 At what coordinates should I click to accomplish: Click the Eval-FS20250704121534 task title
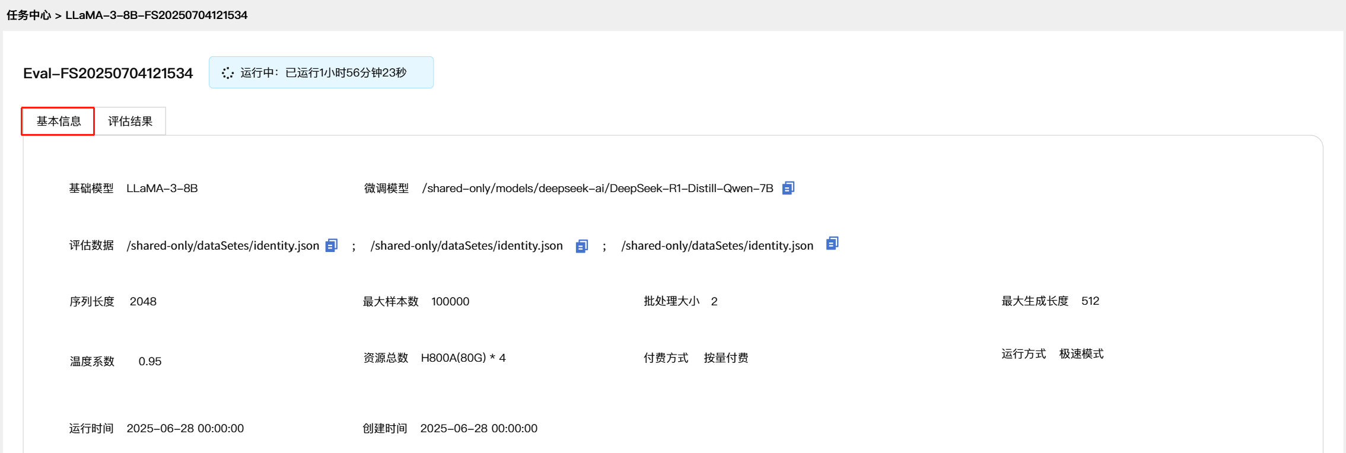(108, 73)
